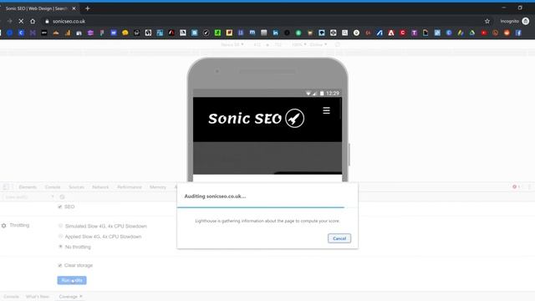Click the audit progress bar

(x=267, y=207)
